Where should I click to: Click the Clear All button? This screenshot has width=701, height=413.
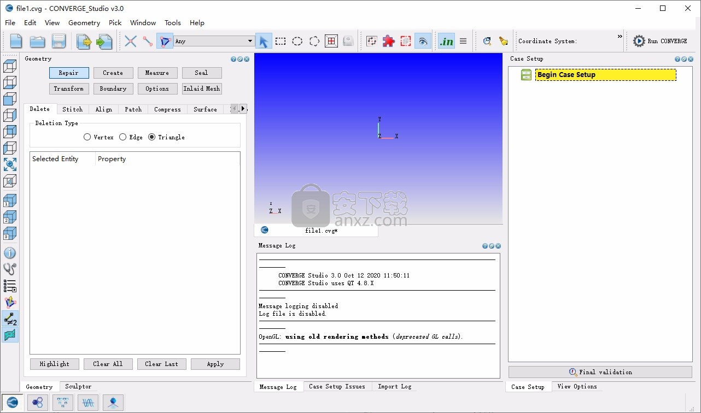pos(108,364)
